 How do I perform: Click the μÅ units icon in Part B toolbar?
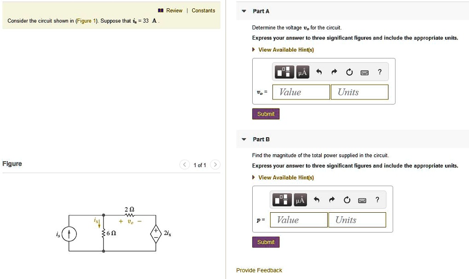click(301, 200)
